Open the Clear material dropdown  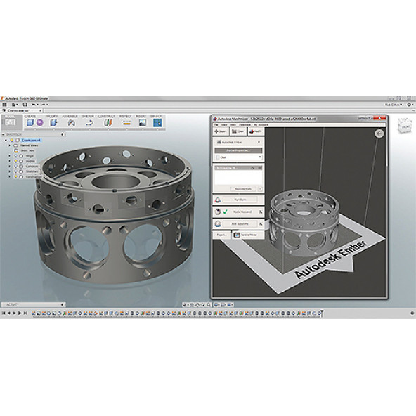click(238, 157)
